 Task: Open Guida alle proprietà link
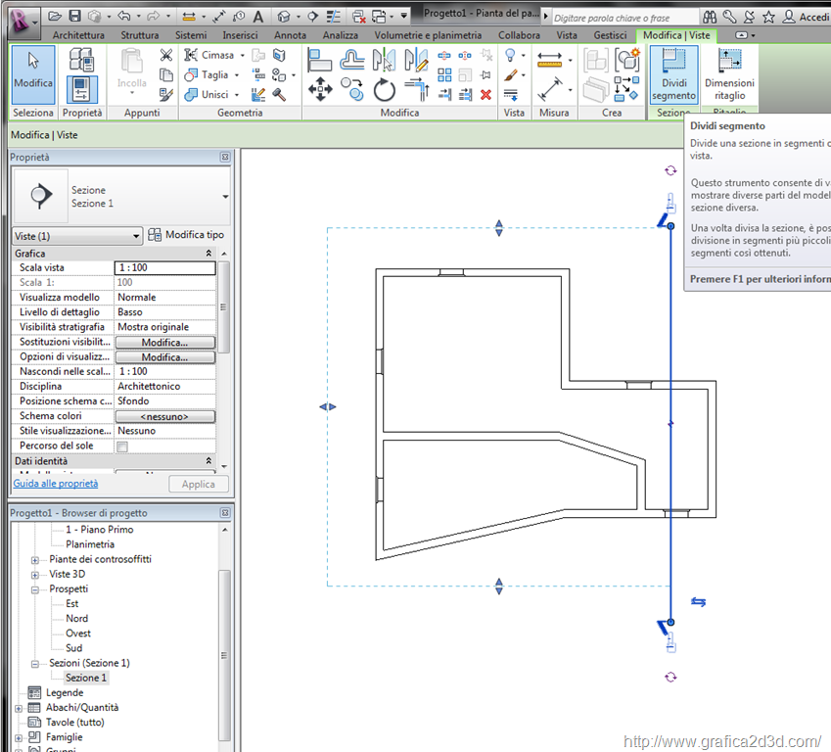point(55,484)
